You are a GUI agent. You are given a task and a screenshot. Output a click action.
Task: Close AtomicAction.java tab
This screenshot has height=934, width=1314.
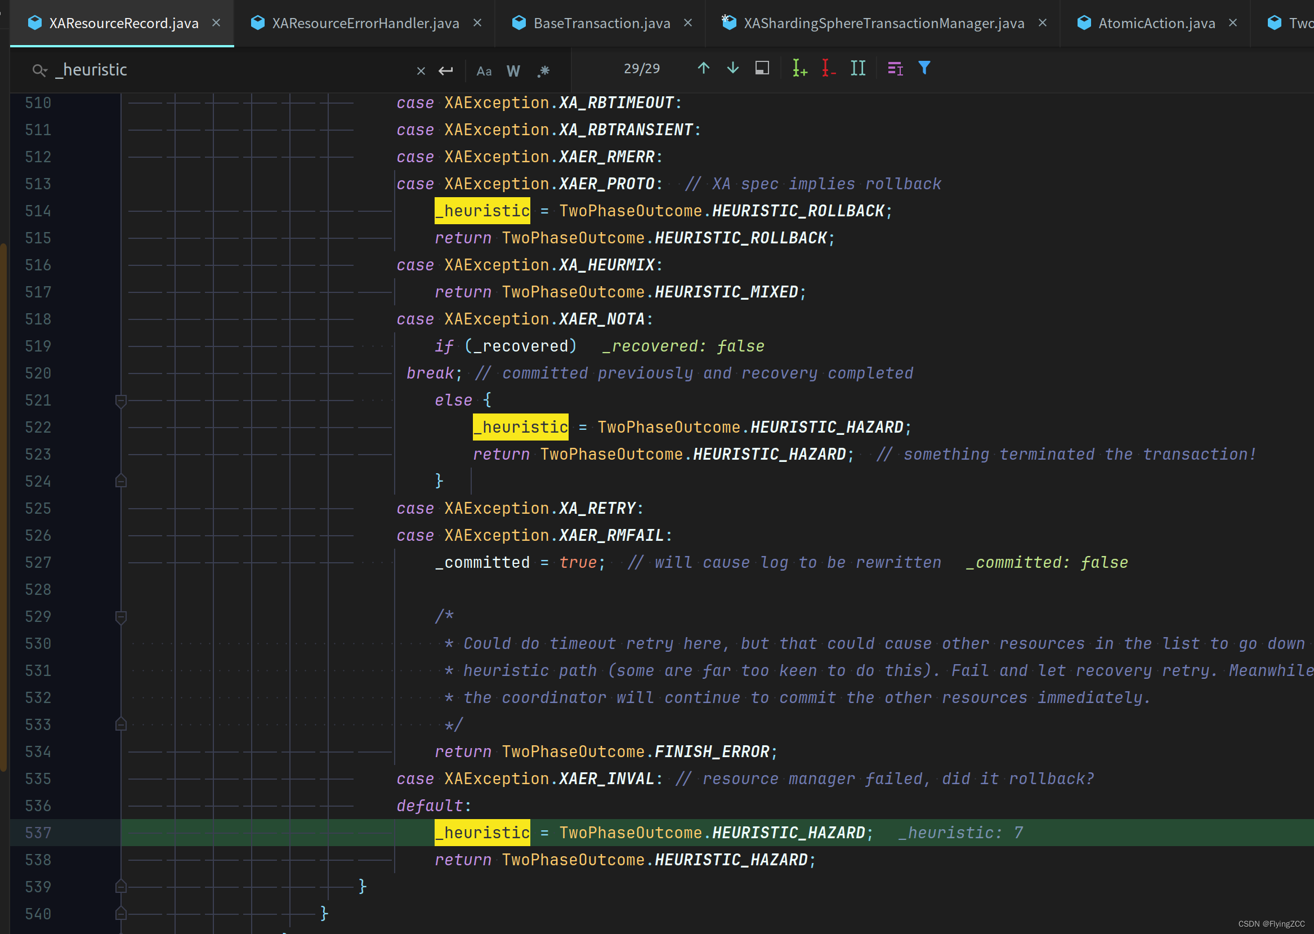point(1232,23)
